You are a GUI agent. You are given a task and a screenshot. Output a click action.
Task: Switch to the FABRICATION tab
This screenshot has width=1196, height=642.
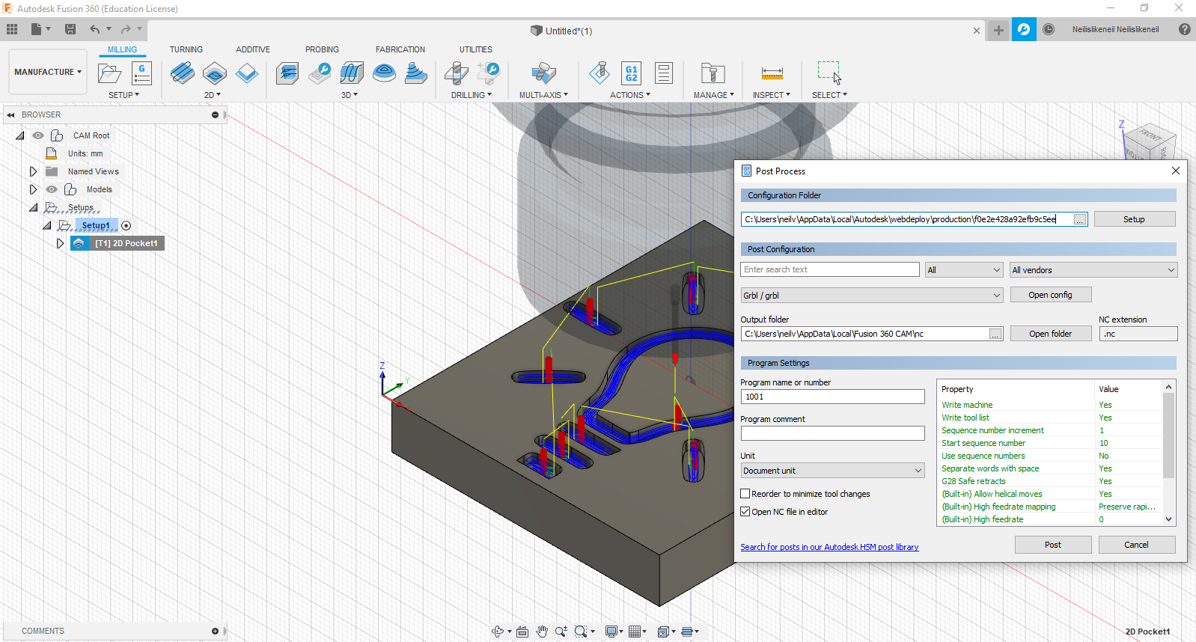[x=400, y=49]
